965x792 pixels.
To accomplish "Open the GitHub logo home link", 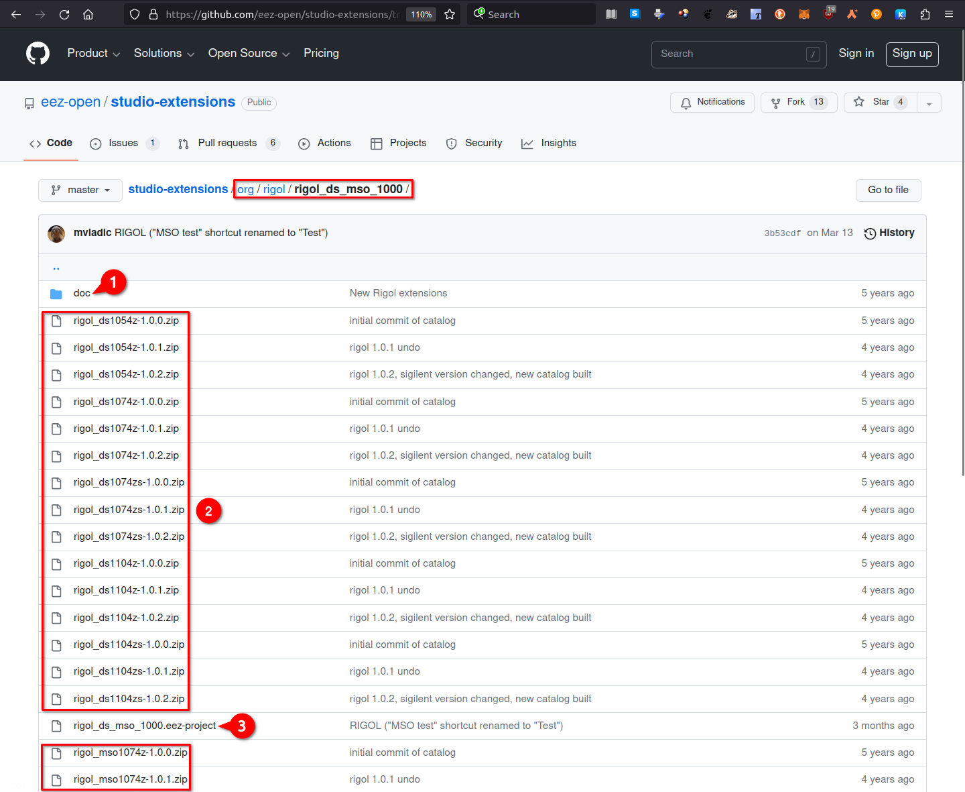I will pyautogui.click(x=38, y=54).
